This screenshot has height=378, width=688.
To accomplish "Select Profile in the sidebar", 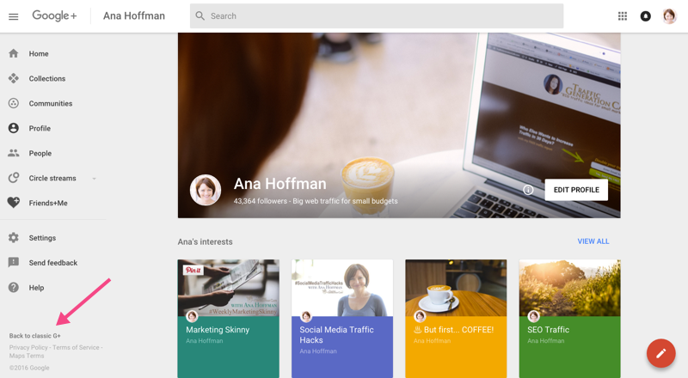I will [40, 129].
